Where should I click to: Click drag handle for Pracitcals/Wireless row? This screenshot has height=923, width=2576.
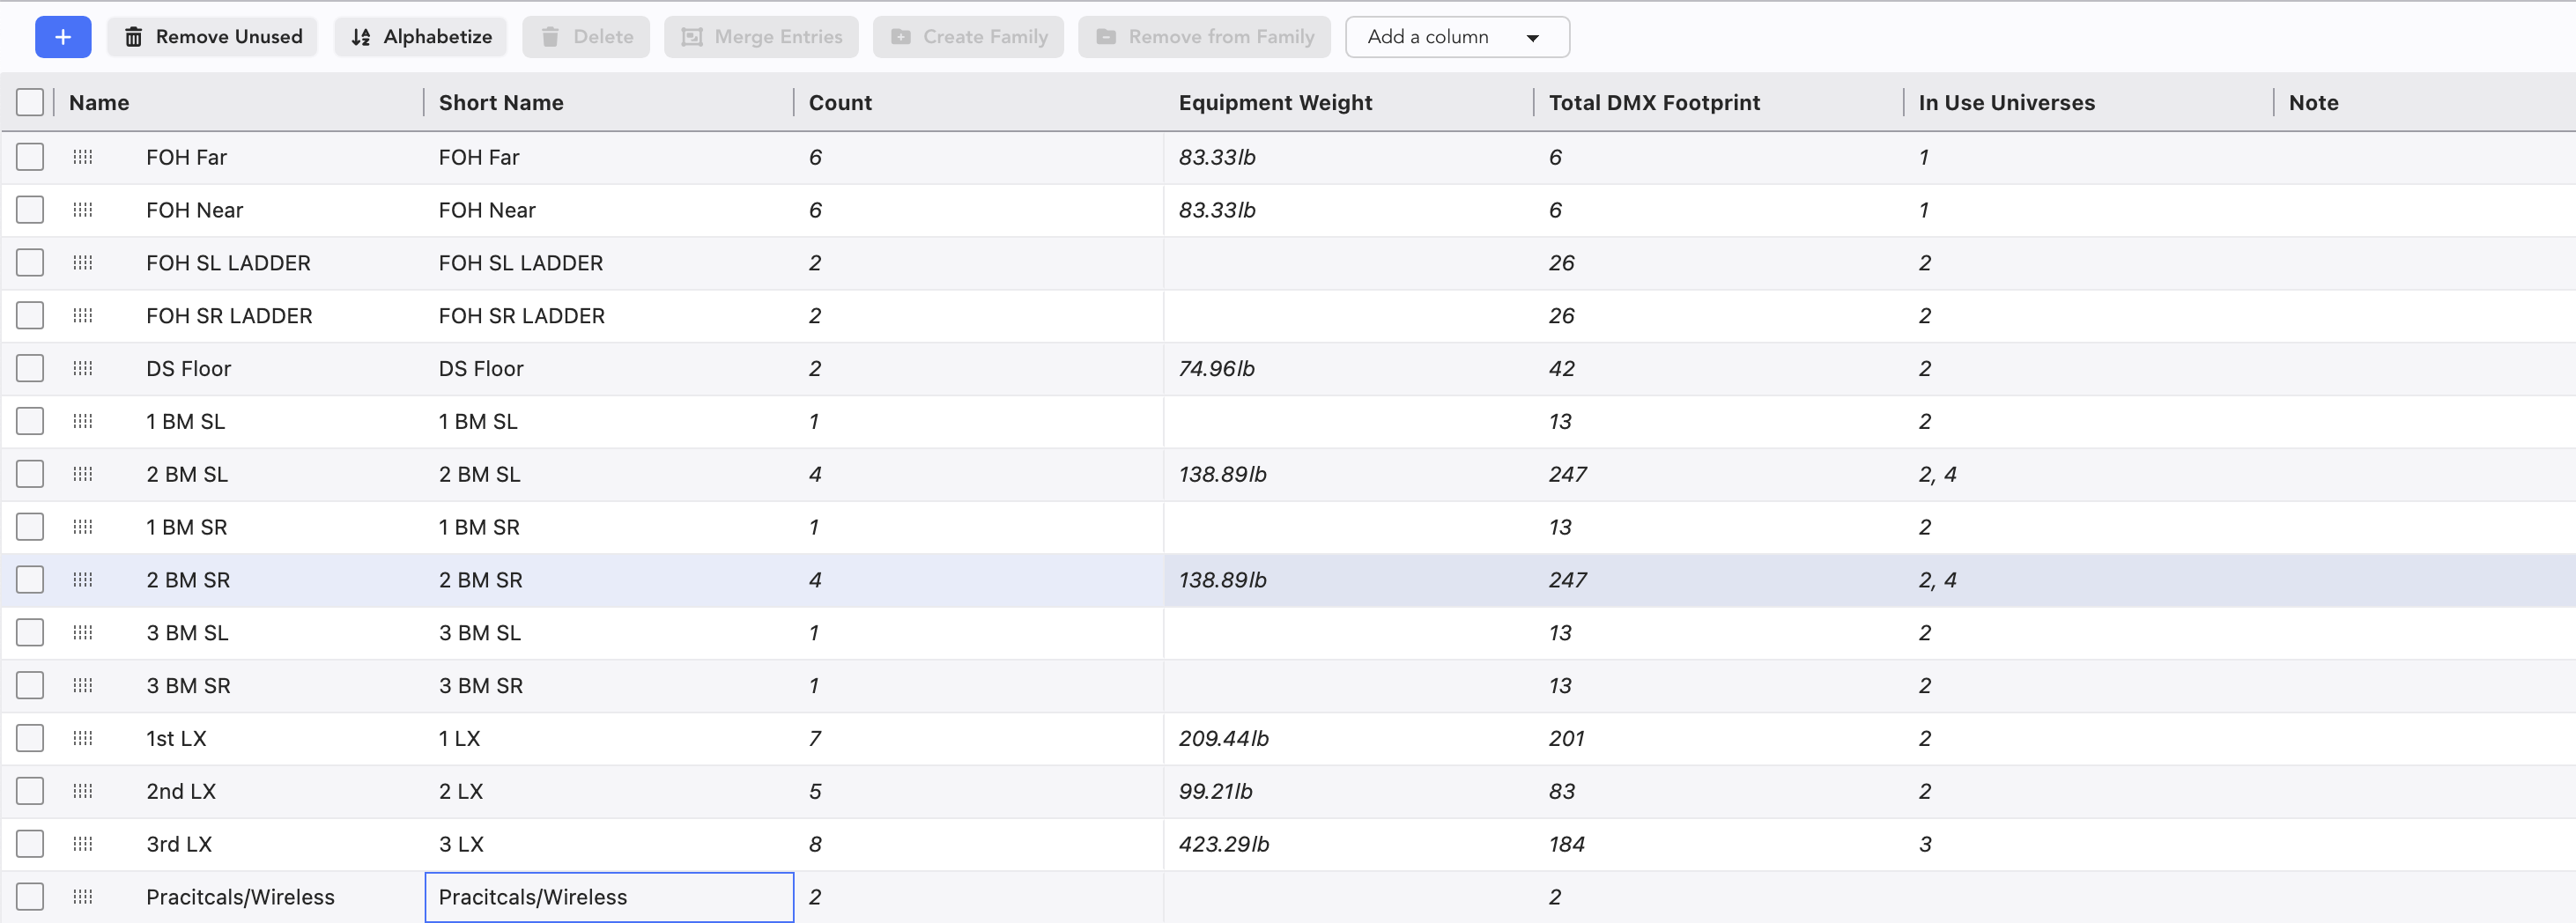coord(83,897)
